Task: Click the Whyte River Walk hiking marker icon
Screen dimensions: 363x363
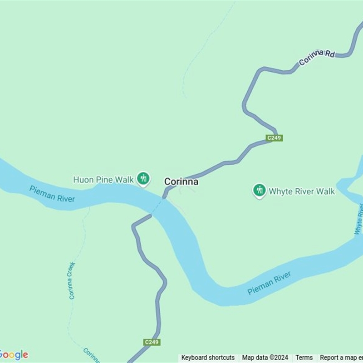Action: (x=259, y=191)
